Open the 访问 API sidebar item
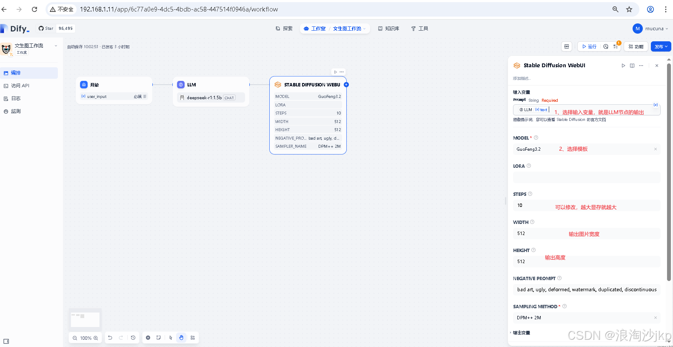This screenshot has height=347, width=673. pyautogui.click(x=29, y=86)
